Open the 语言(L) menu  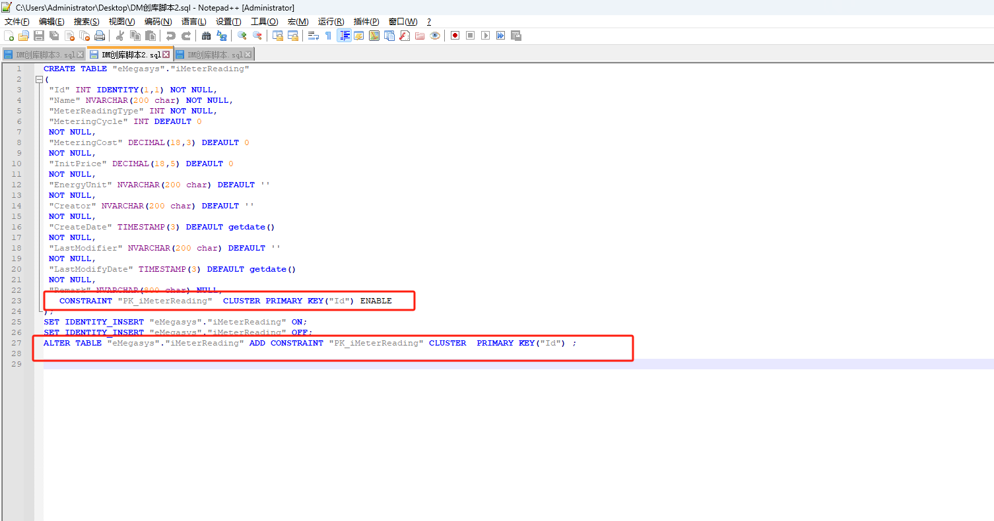(x=193, y=22)
